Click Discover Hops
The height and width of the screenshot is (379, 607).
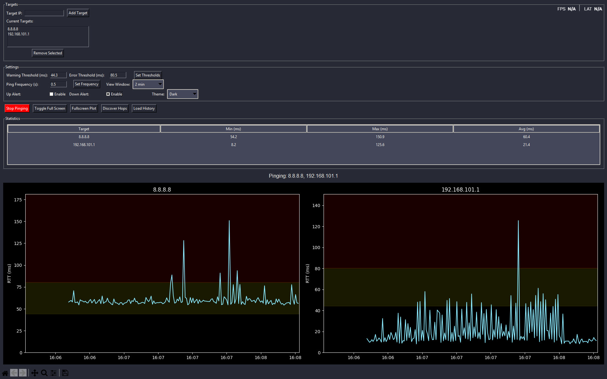(115, 108)
